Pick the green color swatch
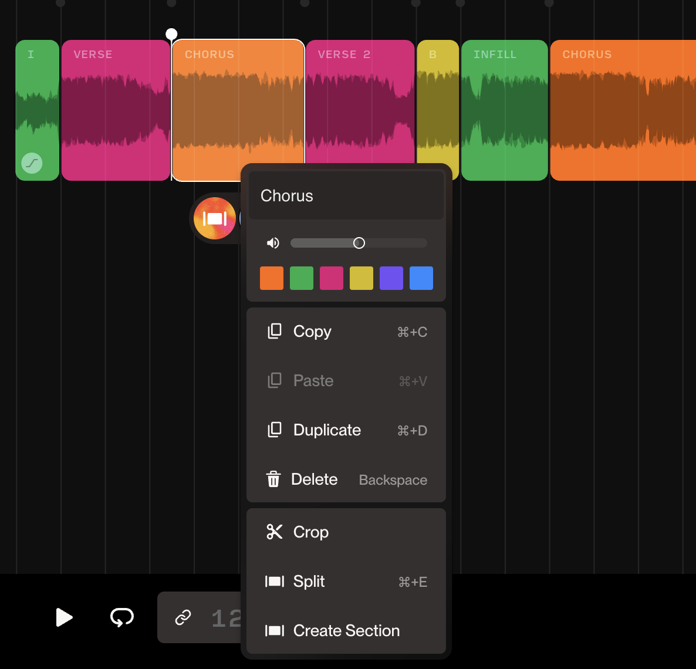 coord(302,278)
